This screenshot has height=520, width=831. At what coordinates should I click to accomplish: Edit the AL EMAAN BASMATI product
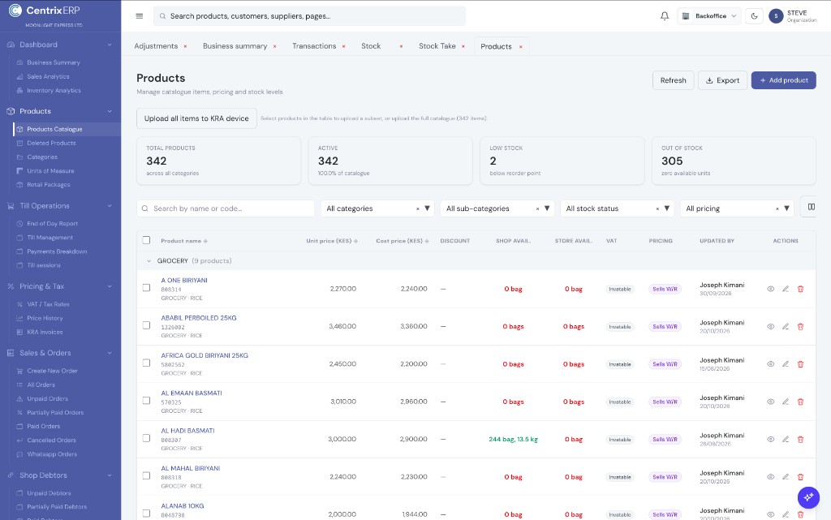pyautogui.click(x=786, y=402)
